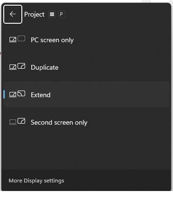Click the extended monitor glyph beside Extend
Screen dimensions: 173x200
[x=21, y=93]
